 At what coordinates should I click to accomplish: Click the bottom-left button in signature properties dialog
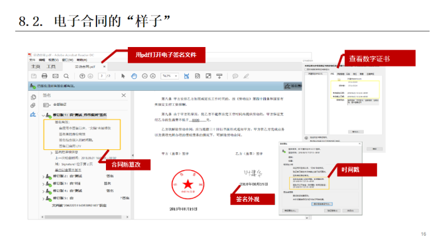[x=290, y=211]
